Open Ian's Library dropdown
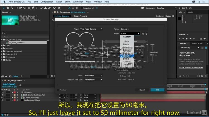209x117 pixels. coord(189,48)
